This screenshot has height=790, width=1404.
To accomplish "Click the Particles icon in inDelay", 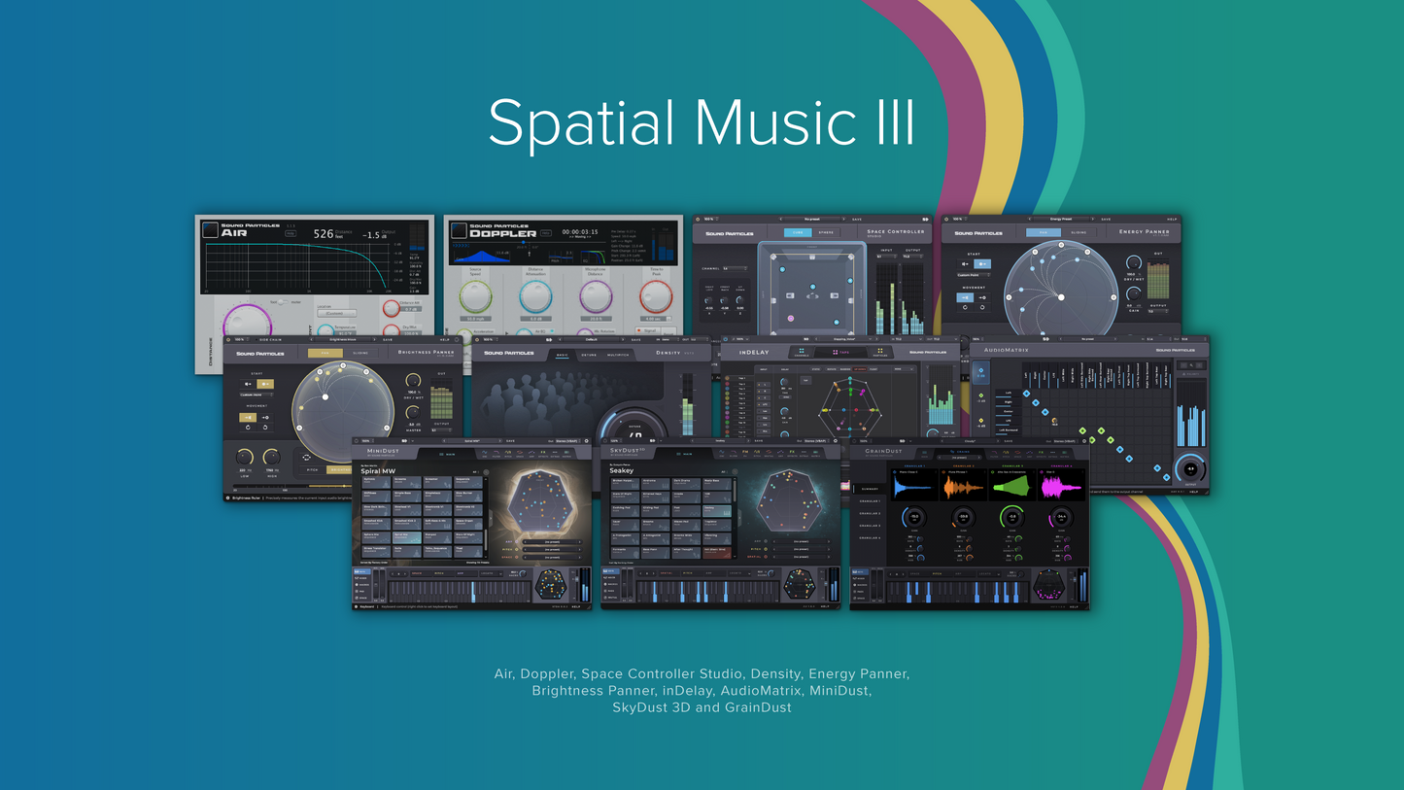I will coord(879,353).
